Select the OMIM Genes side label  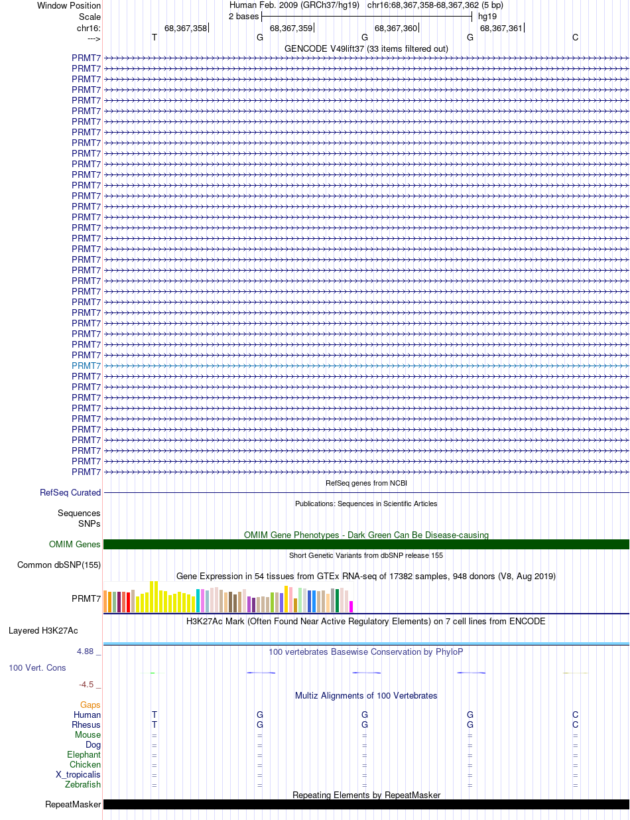point(75,545)
